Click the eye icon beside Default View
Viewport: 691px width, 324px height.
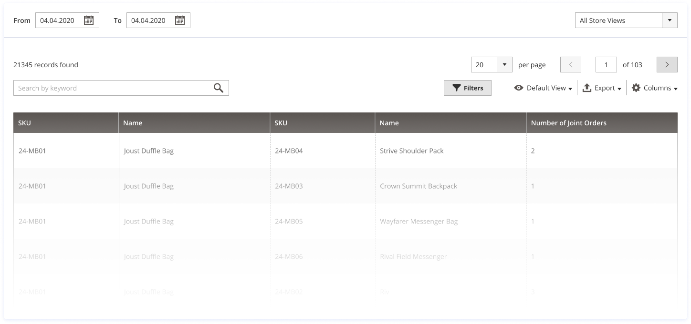click(x=519, y=88)
